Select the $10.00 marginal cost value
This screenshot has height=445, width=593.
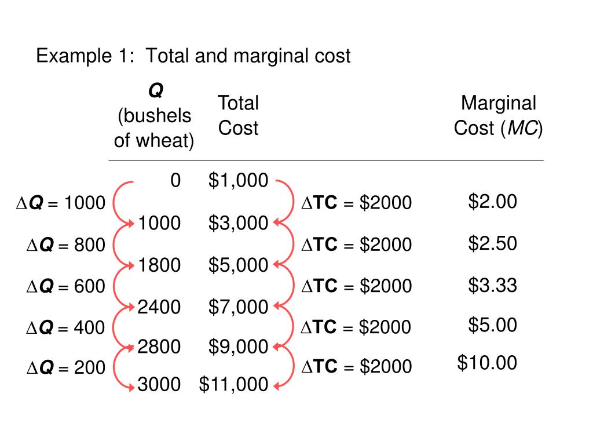click(x=487, y=363)
